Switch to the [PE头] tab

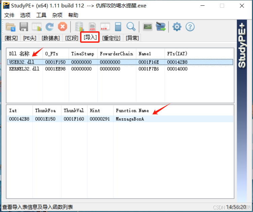tap(30, 38)
